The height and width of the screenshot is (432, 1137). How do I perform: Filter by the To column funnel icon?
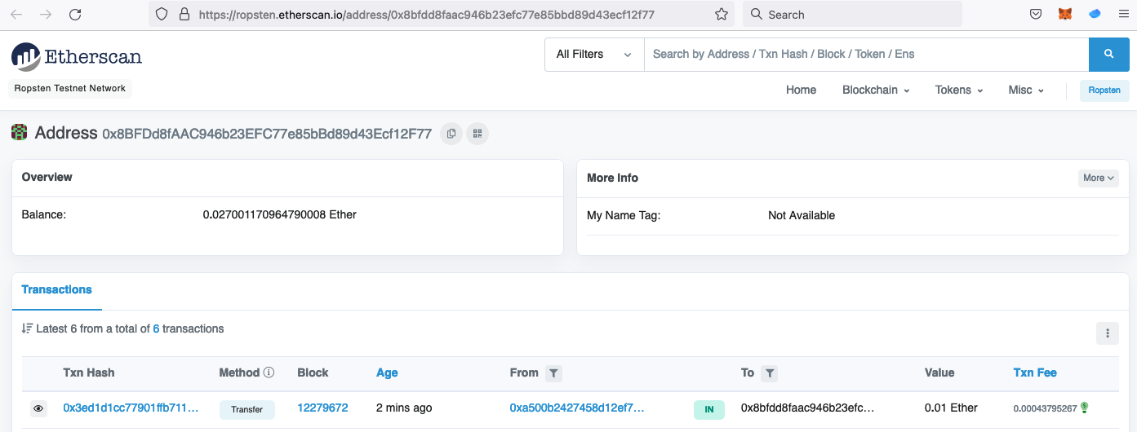coord(770,373)
